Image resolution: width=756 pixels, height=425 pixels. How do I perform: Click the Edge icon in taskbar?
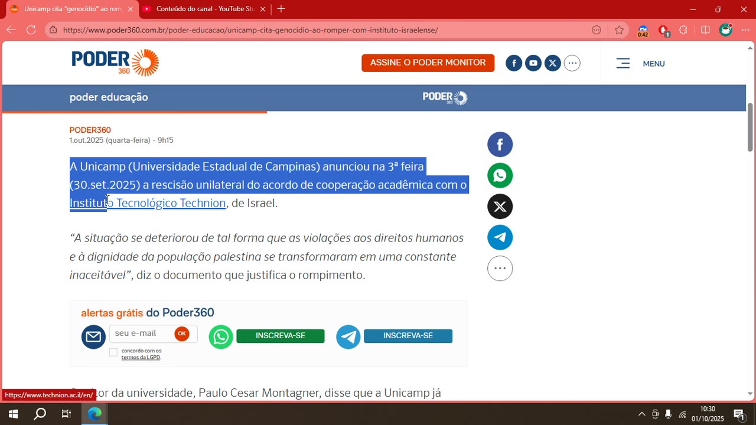(x=94, y=414)
